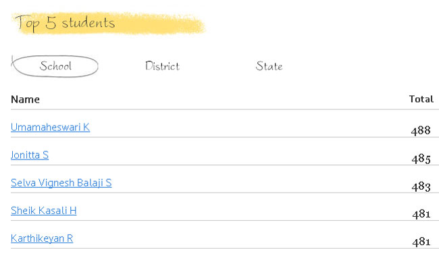Select the 485 total score
Screen dimensions: 439x254
pyautogui.click(x=421, y=159)
